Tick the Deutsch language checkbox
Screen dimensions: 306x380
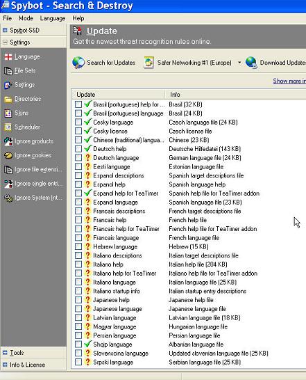[x=78, y=158]
